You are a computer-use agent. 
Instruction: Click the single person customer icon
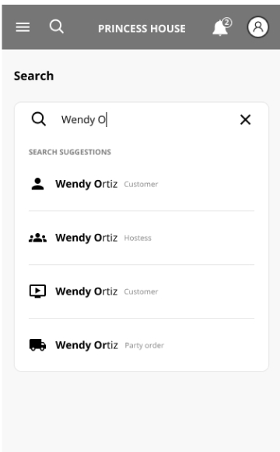click(x=37, y=184)
